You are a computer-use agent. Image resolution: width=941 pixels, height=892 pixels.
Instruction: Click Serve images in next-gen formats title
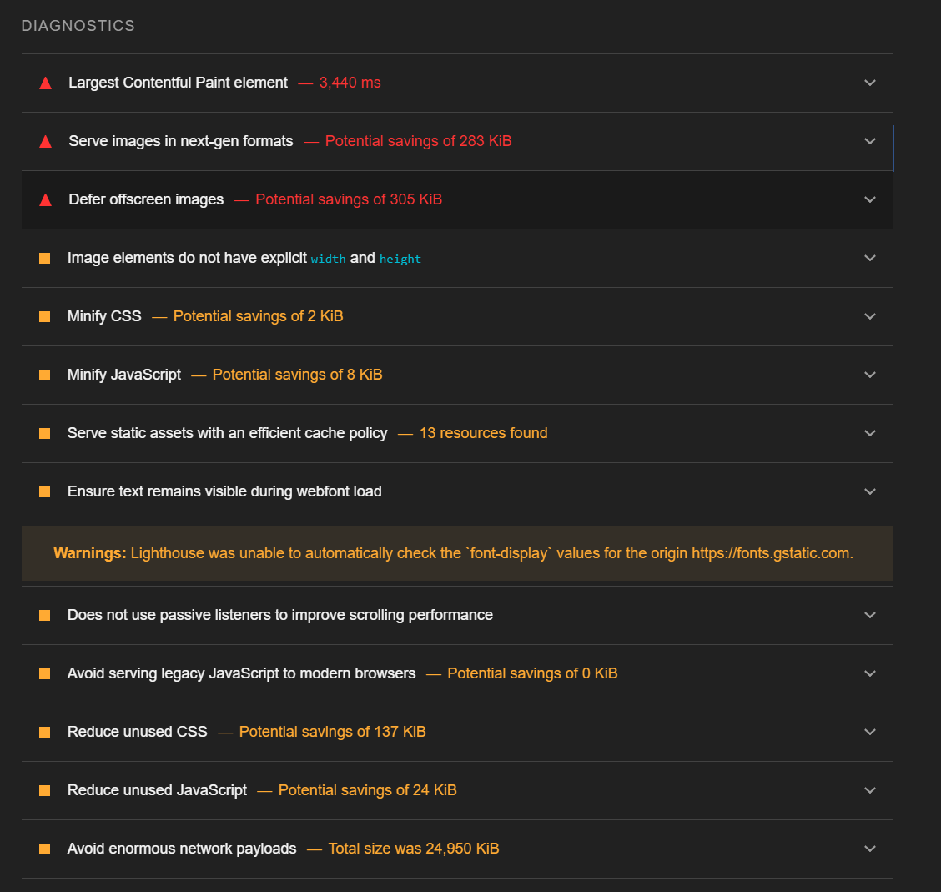coord(181,141)
